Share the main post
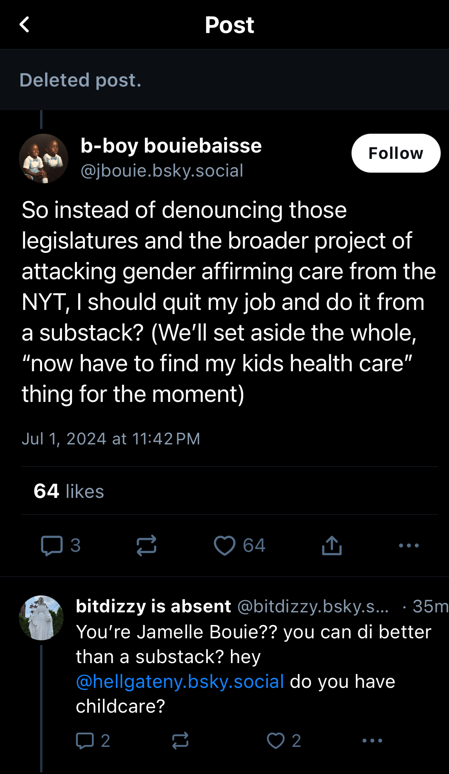 click(x=332, y=545)
